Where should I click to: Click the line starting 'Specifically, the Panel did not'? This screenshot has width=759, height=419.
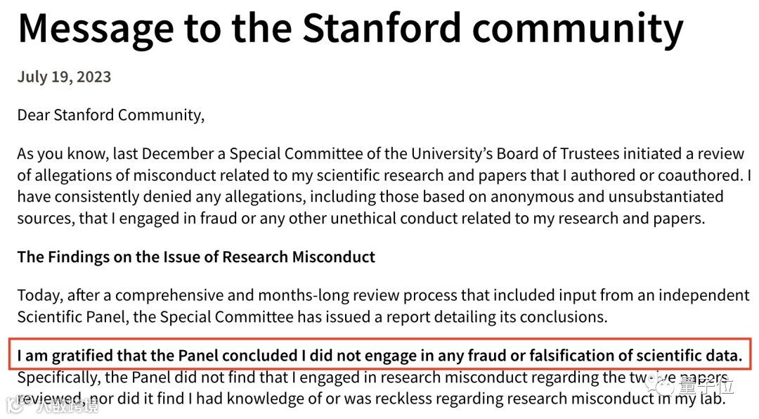click(372, 378)
